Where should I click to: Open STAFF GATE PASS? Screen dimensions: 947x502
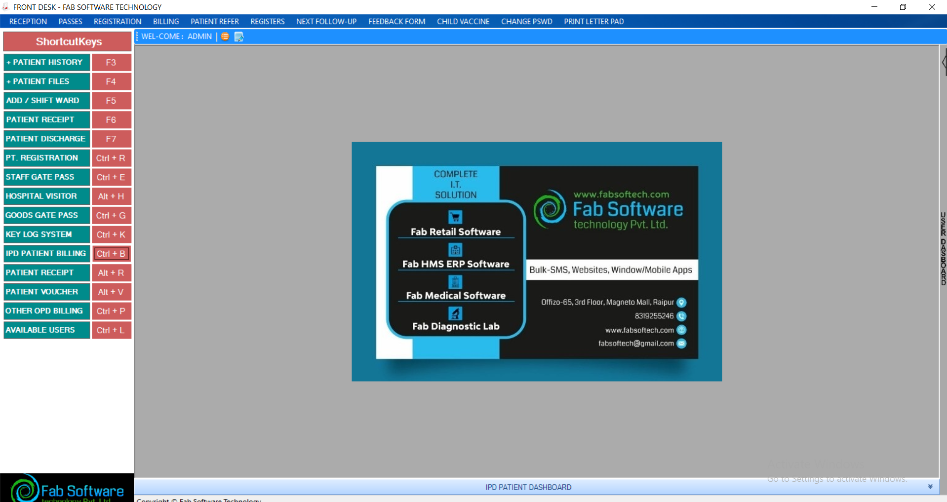47,177
